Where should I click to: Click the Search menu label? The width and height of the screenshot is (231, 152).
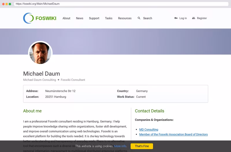click(x=148, y=18)
